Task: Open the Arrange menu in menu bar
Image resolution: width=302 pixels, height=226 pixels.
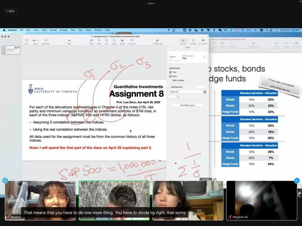Action: tap(63, 30)
